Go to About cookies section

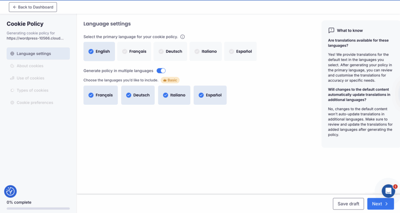(x=30, y=66)
